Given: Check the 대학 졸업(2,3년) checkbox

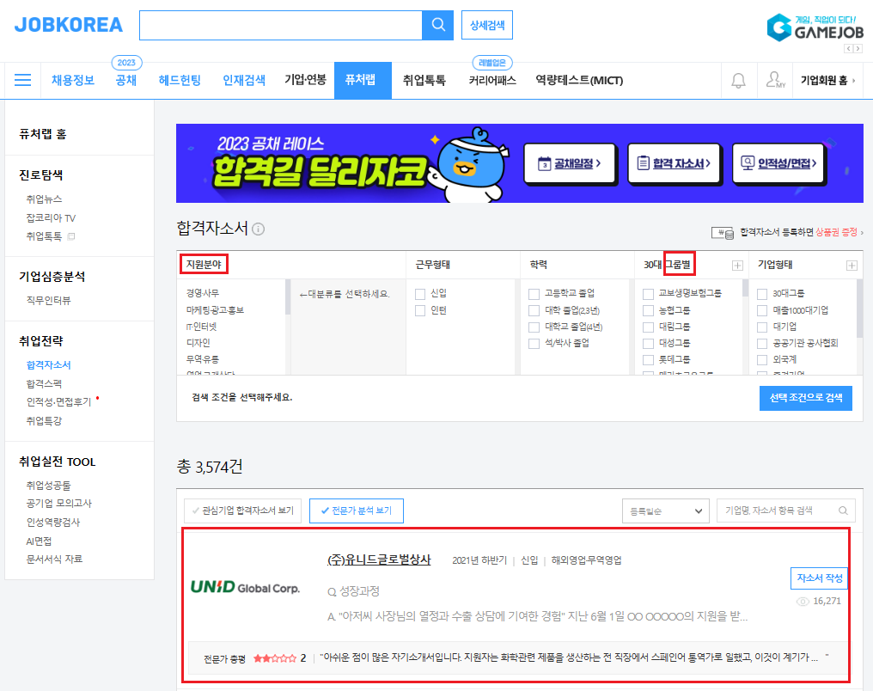Looking at the screenshot, I should [x=534, y=311].
